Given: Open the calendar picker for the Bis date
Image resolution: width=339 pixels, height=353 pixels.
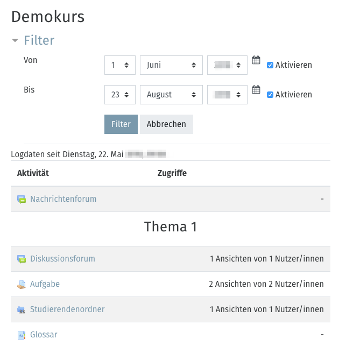Looking at the screenshot, I should [256, 90].
